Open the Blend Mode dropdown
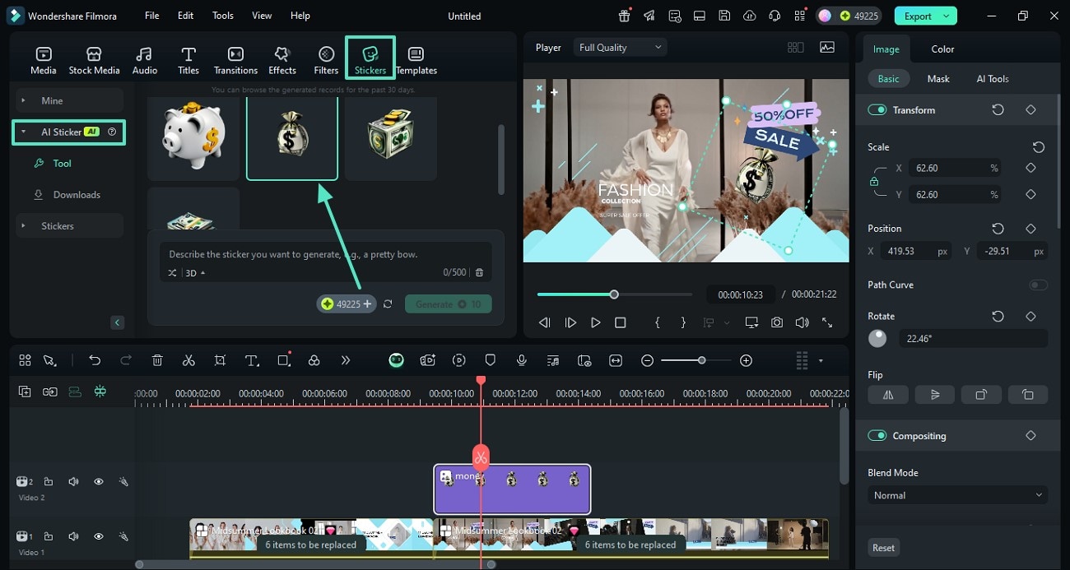 [x=956, y=495]
